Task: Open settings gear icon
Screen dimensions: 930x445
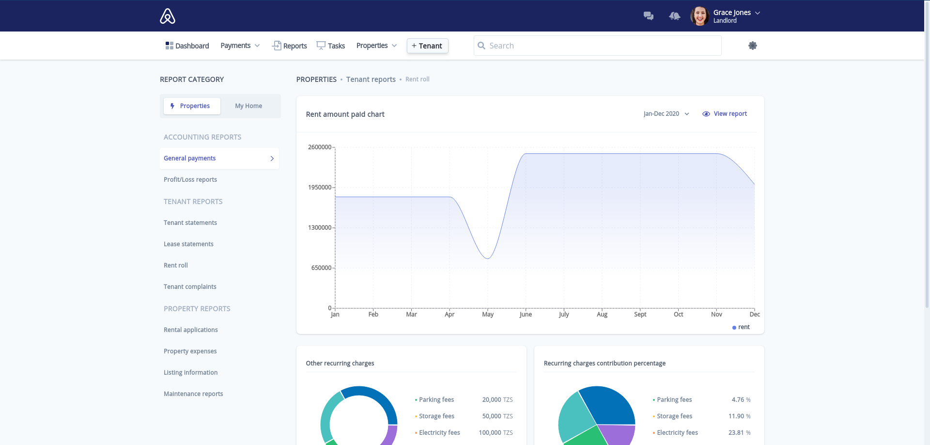Action: click(753, 46)
